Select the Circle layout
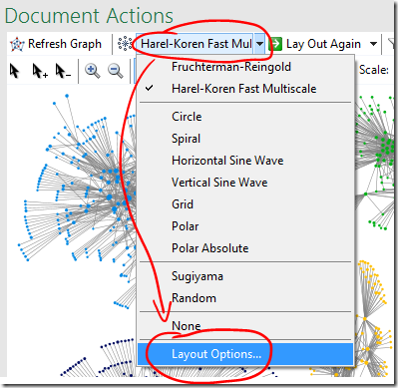The width and height of the screenshot is (398, 388). (x=245, y=117)
